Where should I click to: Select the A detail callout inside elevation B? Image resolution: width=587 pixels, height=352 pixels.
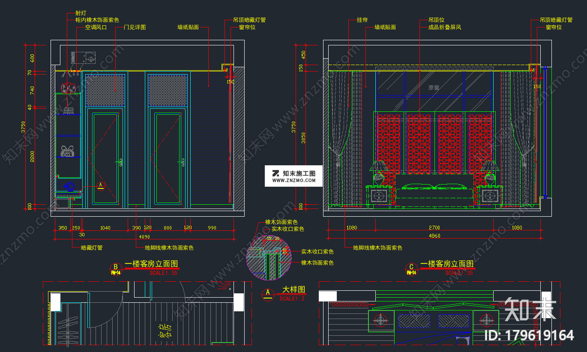[x=101, y=185]
